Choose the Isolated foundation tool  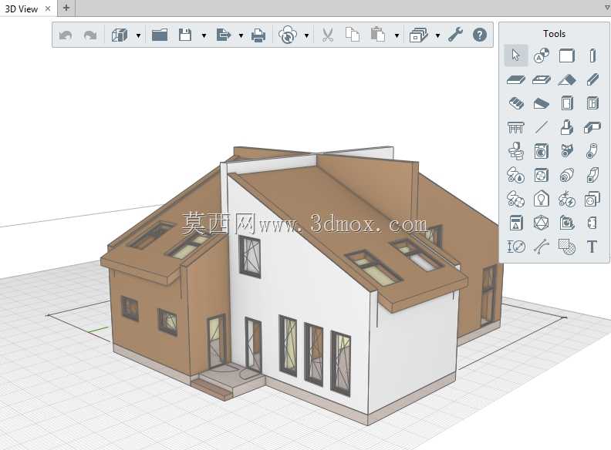(567, 127)
